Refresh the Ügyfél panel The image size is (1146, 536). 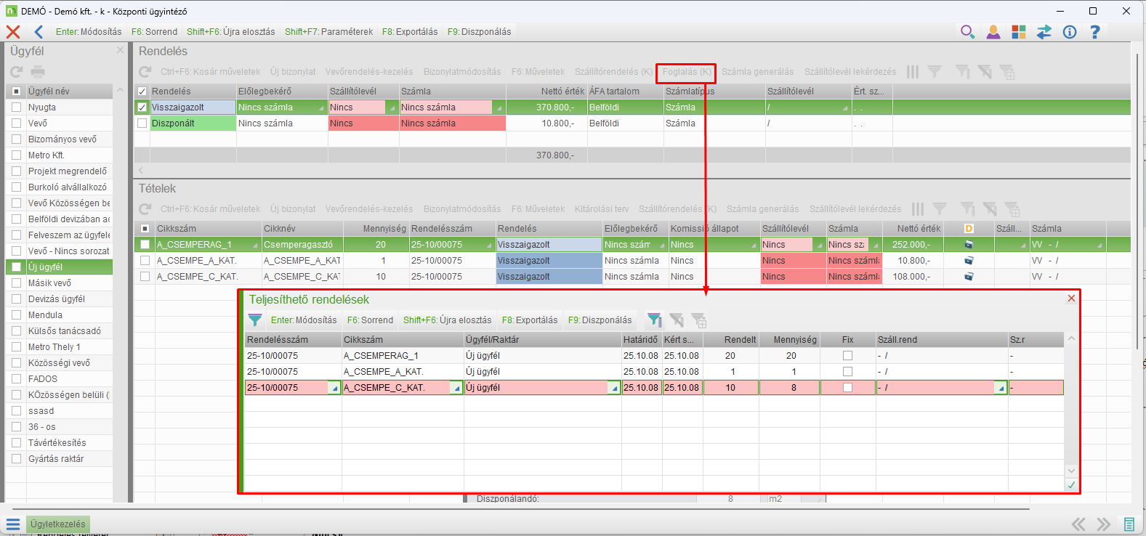[x=17, y=71]
